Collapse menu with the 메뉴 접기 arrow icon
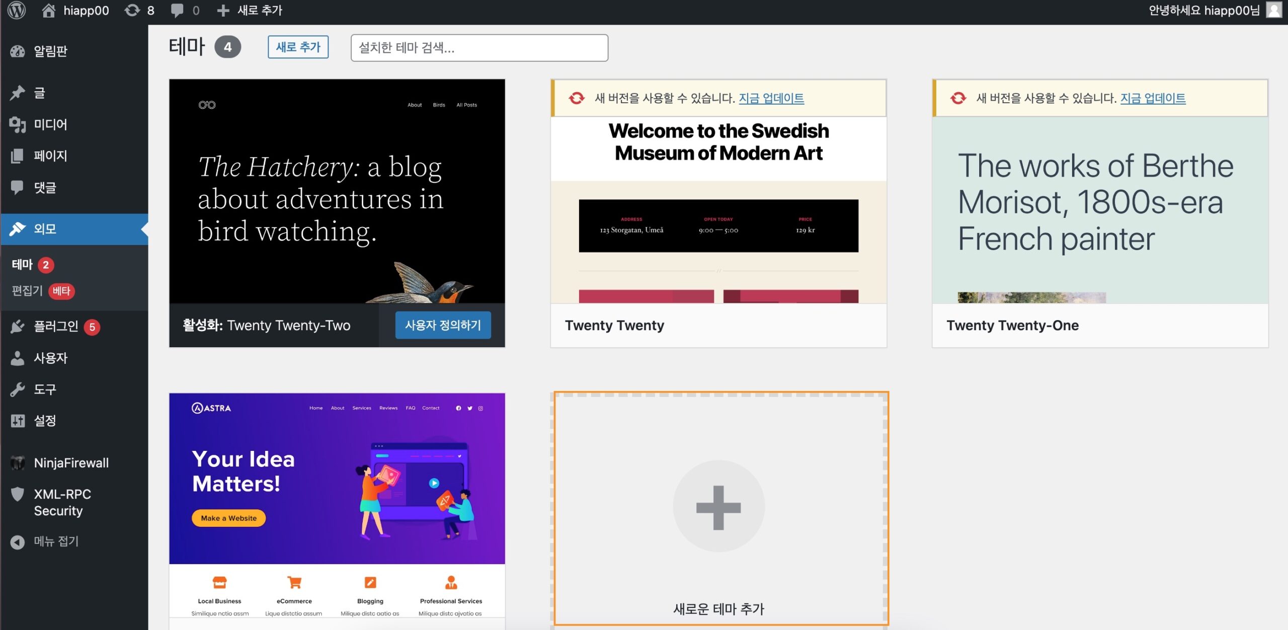The width and height of the screenshot is (1288, 630). click(x=18, y=542)
